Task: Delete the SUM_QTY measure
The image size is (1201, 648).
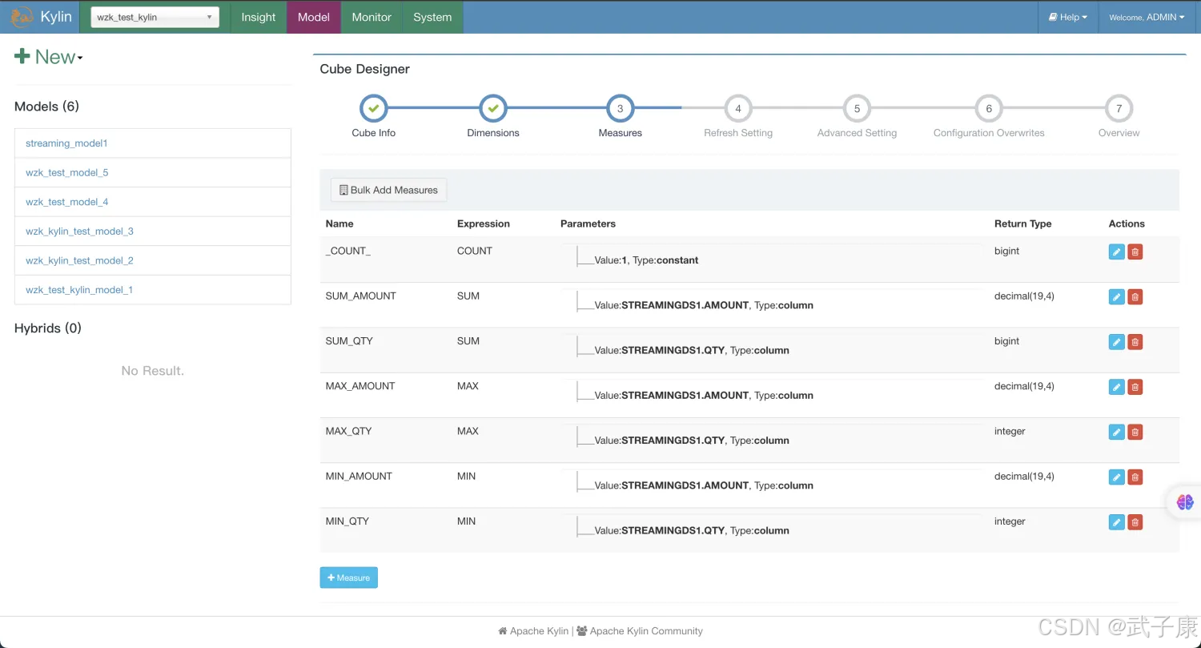Action: point(1135,342)
